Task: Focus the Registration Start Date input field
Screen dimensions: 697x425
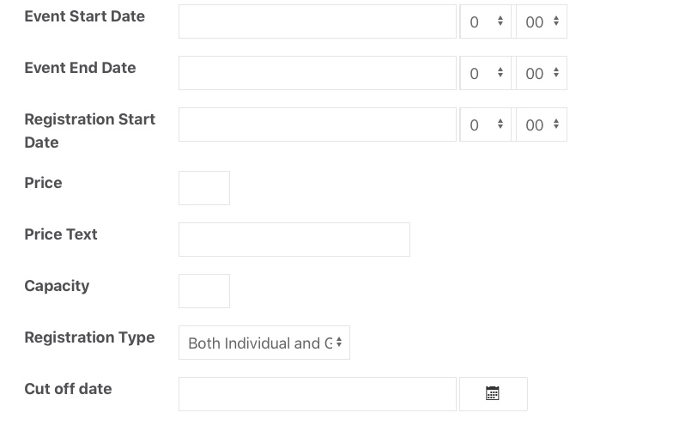Action: (x=317, y=124)
